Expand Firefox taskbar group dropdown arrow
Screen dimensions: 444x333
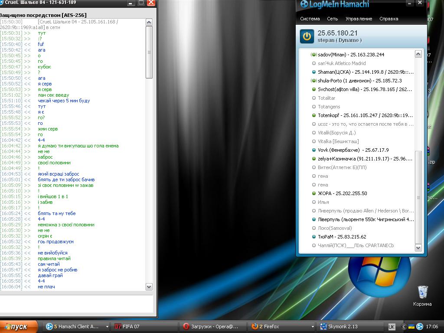tap(312, 326)
